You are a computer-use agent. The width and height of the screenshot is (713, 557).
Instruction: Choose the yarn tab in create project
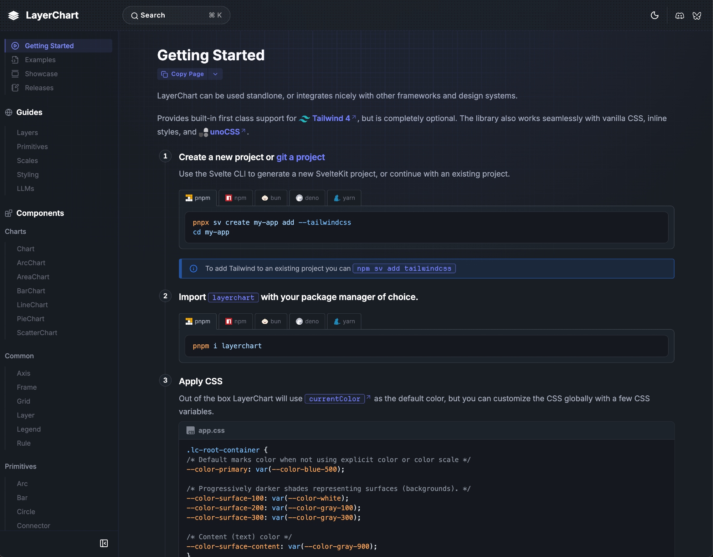coord(344,198)
